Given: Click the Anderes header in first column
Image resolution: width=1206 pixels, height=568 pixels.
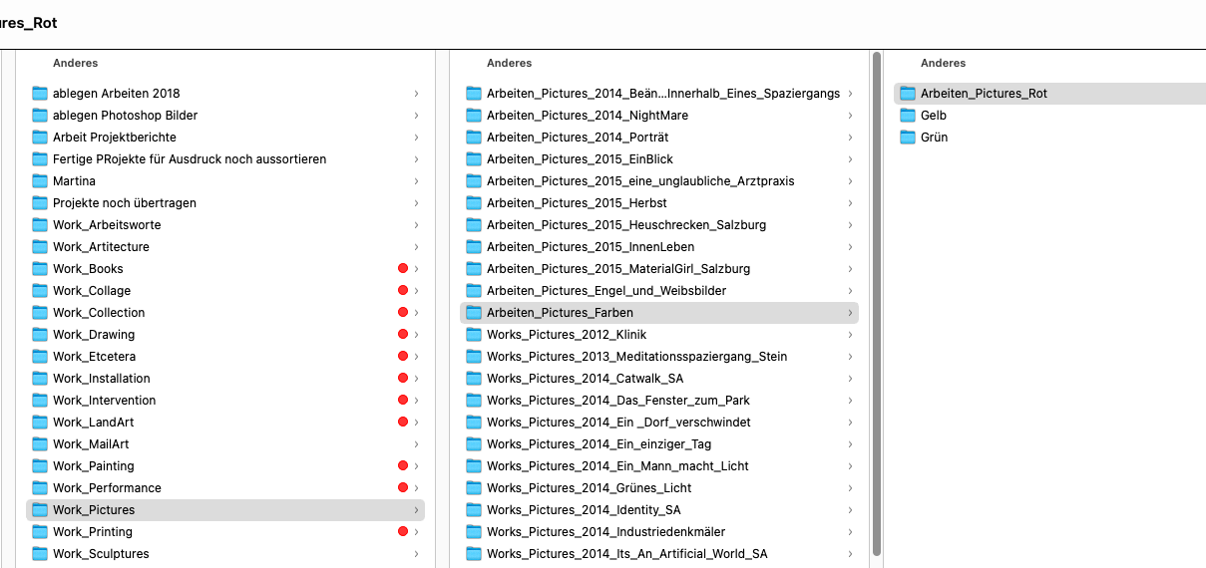Looking at the screenshot, I should point(76,63).
